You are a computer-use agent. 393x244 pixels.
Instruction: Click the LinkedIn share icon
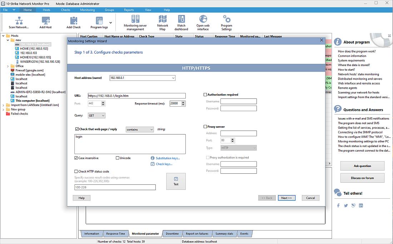(x=361, y=205)
